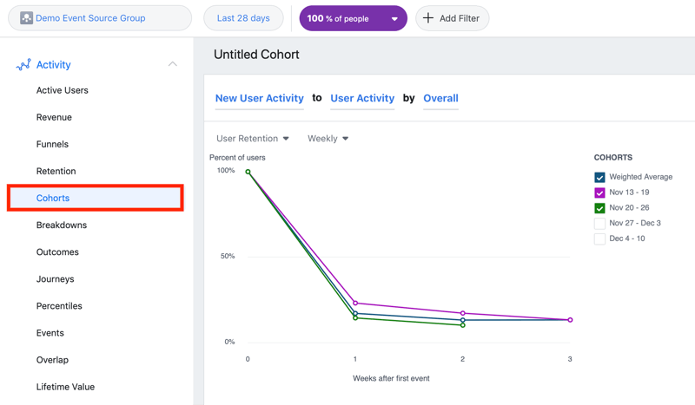Image resolution: width=695 pixels, height=405 pixels.
Task: Select Cohorts in sidebar
Action: click(96, 198)
